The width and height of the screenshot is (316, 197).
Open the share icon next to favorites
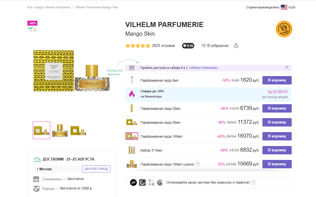tap(236, 46)
